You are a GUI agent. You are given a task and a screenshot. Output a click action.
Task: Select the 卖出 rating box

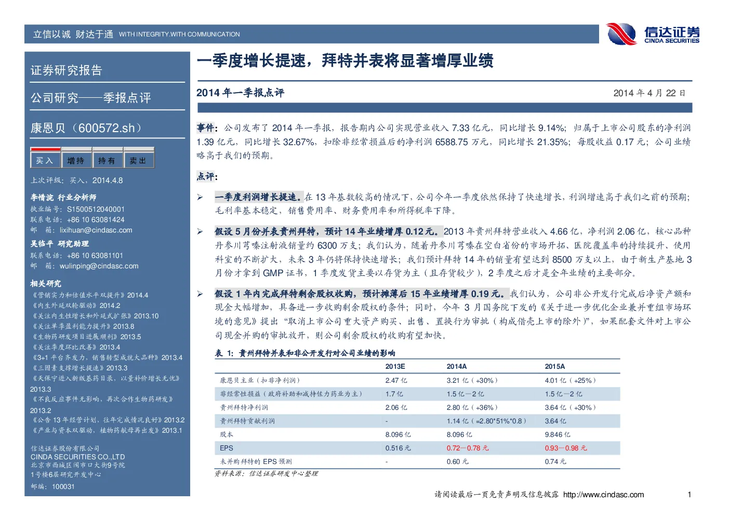(x=139, y=159)
